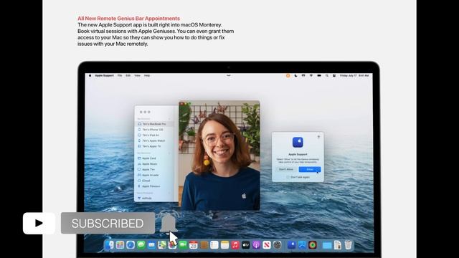This screenshot has width=459, height=258.
Task: Open Finder in the Dock
Action: [110, 245]
